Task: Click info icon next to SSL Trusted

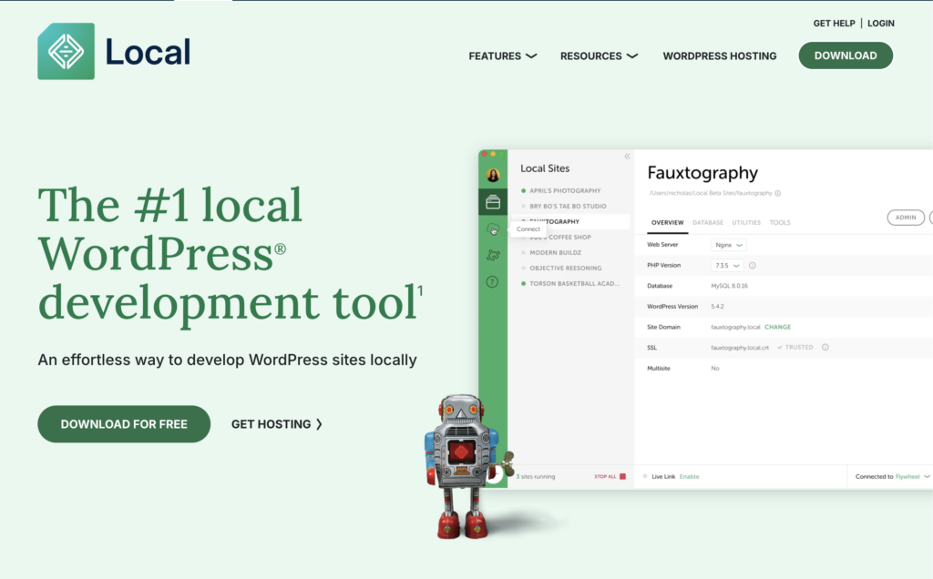Action: coord(825,347)
